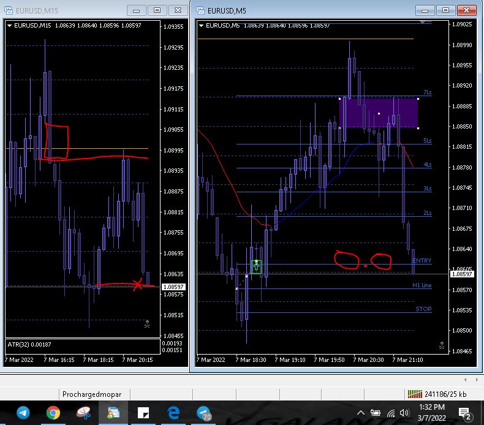Open clock showing 1:32 PM
This screenshot has height=425, width=484.
pos(431,407)
